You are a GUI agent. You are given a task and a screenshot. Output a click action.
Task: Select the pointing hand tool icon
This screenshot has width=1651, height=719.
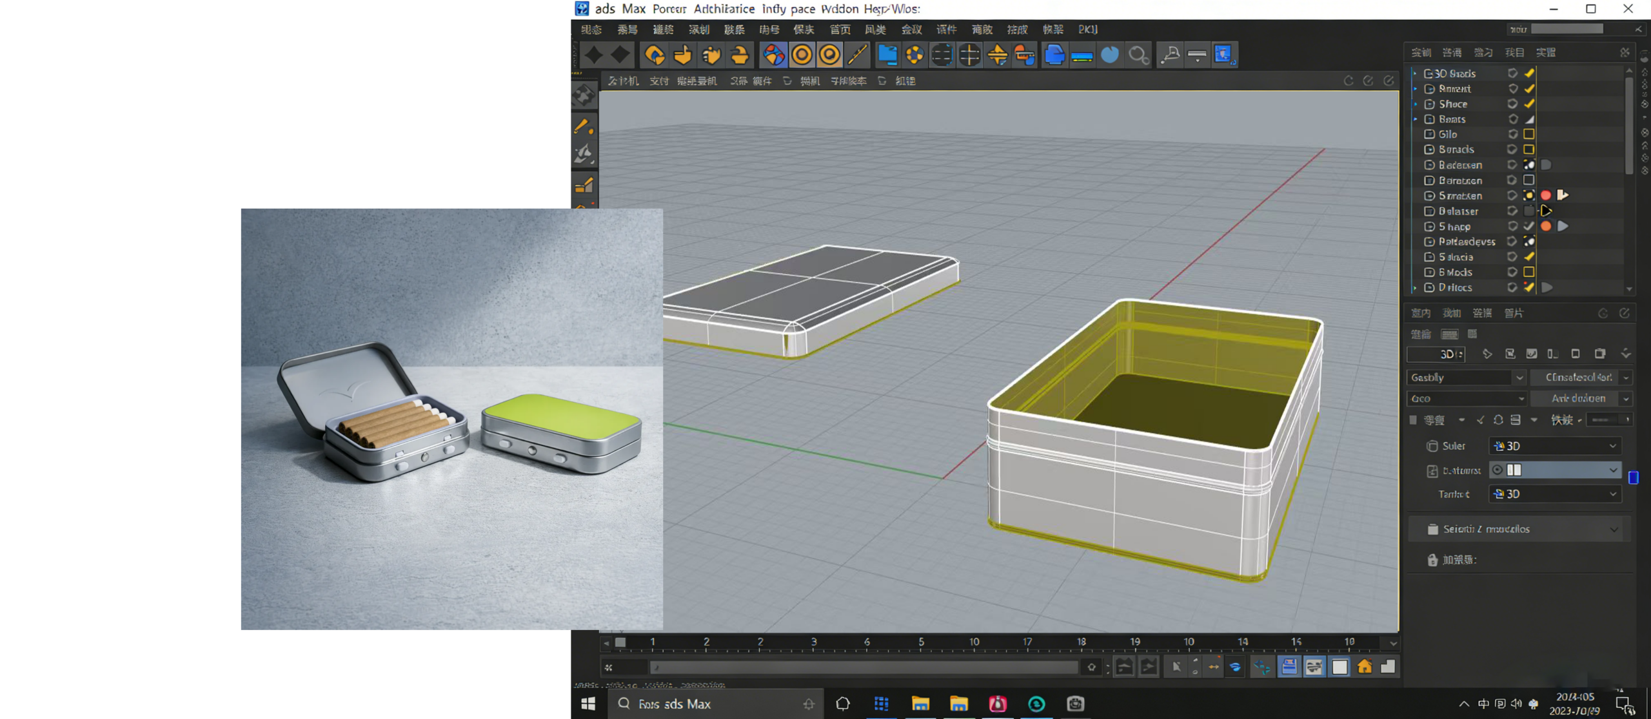click(683, 55)
